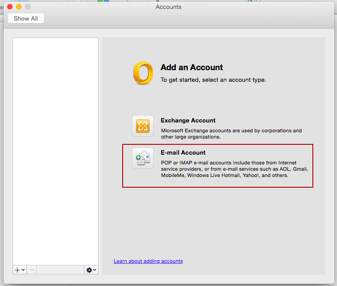Screen dimensions: 337x286
Task: Minimize the Accounts window with yellow button
Action: pos(19,7)
